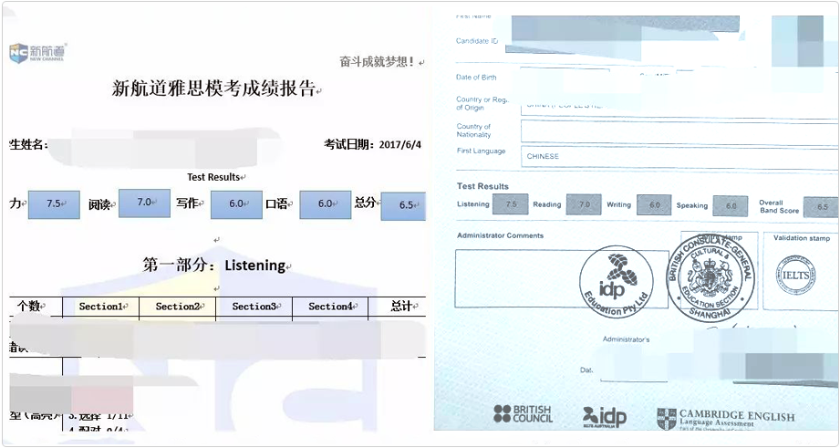The width and height of the screenshot is (840, 448).
Task: Click the Writing label on the certificate
Action: [x=618, y=204]
